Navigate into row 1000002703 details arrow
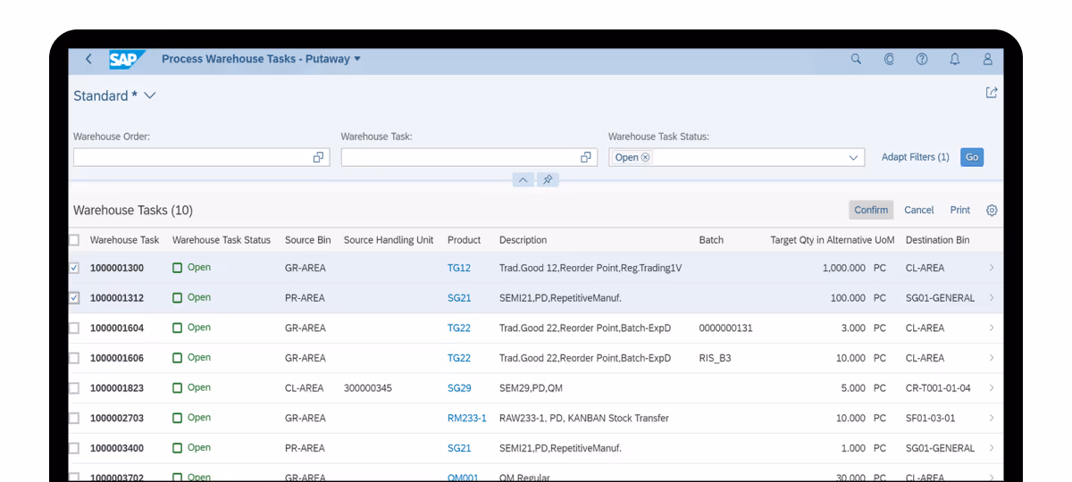The height and width of the screenshot is (482, 1072). [992, 418]
